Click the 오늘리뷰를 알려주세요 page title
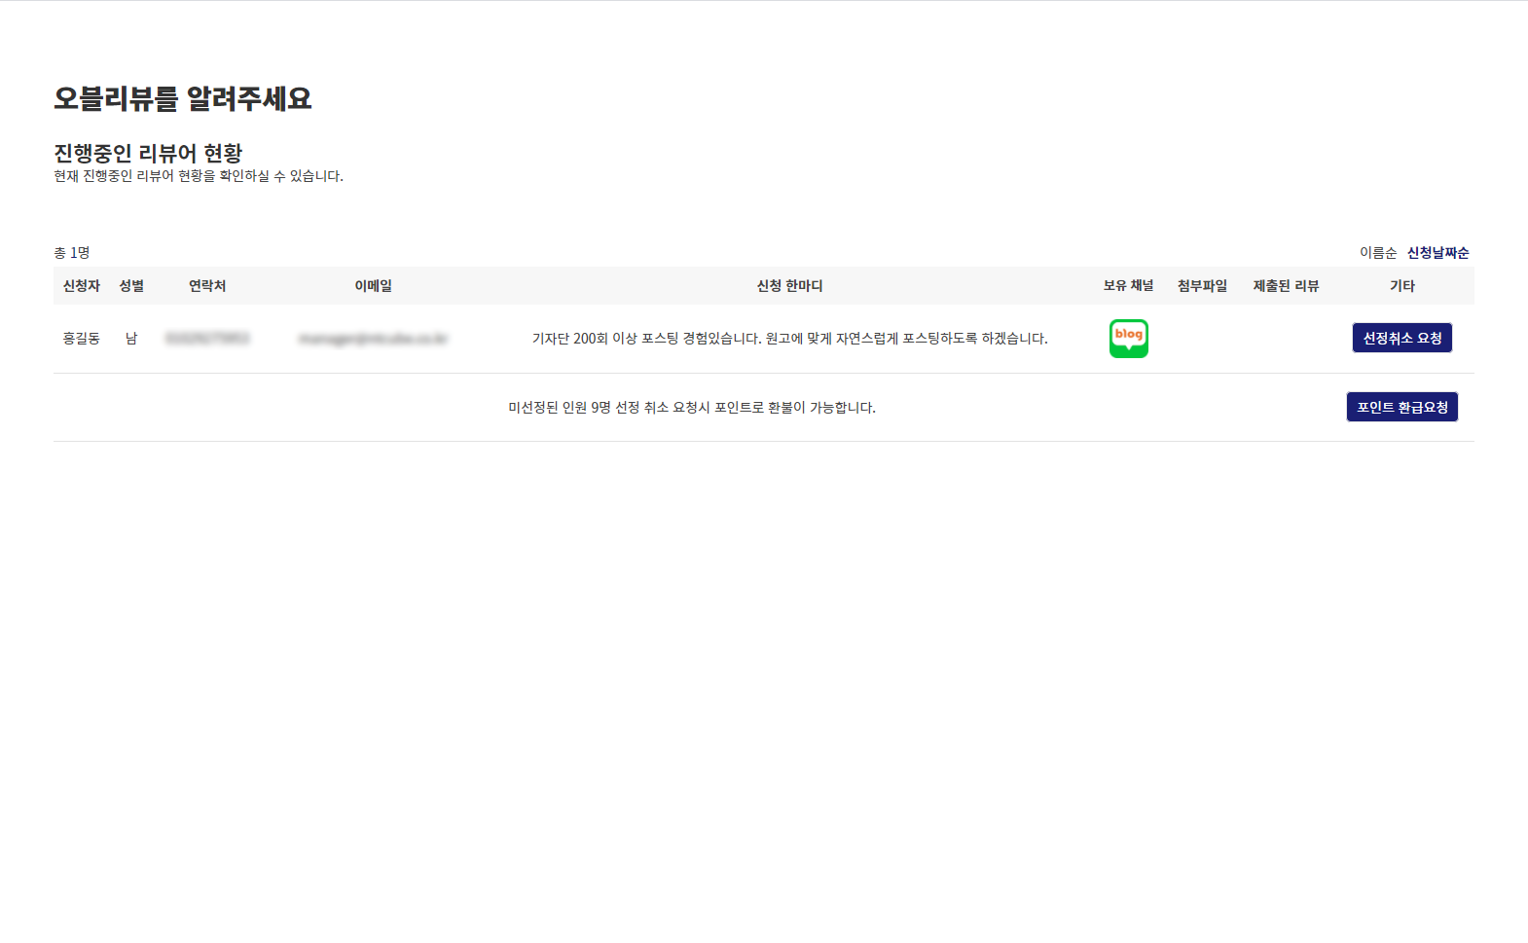Viewport: 1528px width, 943px height. click(182, 98)
